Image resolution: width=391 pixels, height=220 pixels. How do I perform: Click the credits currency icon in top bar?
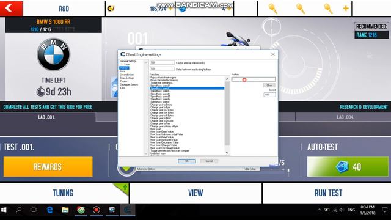(111, 9)
